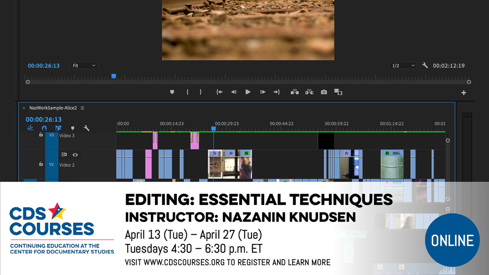
Task: Play the sequence in Program monitor
Action: coord(248,92)
